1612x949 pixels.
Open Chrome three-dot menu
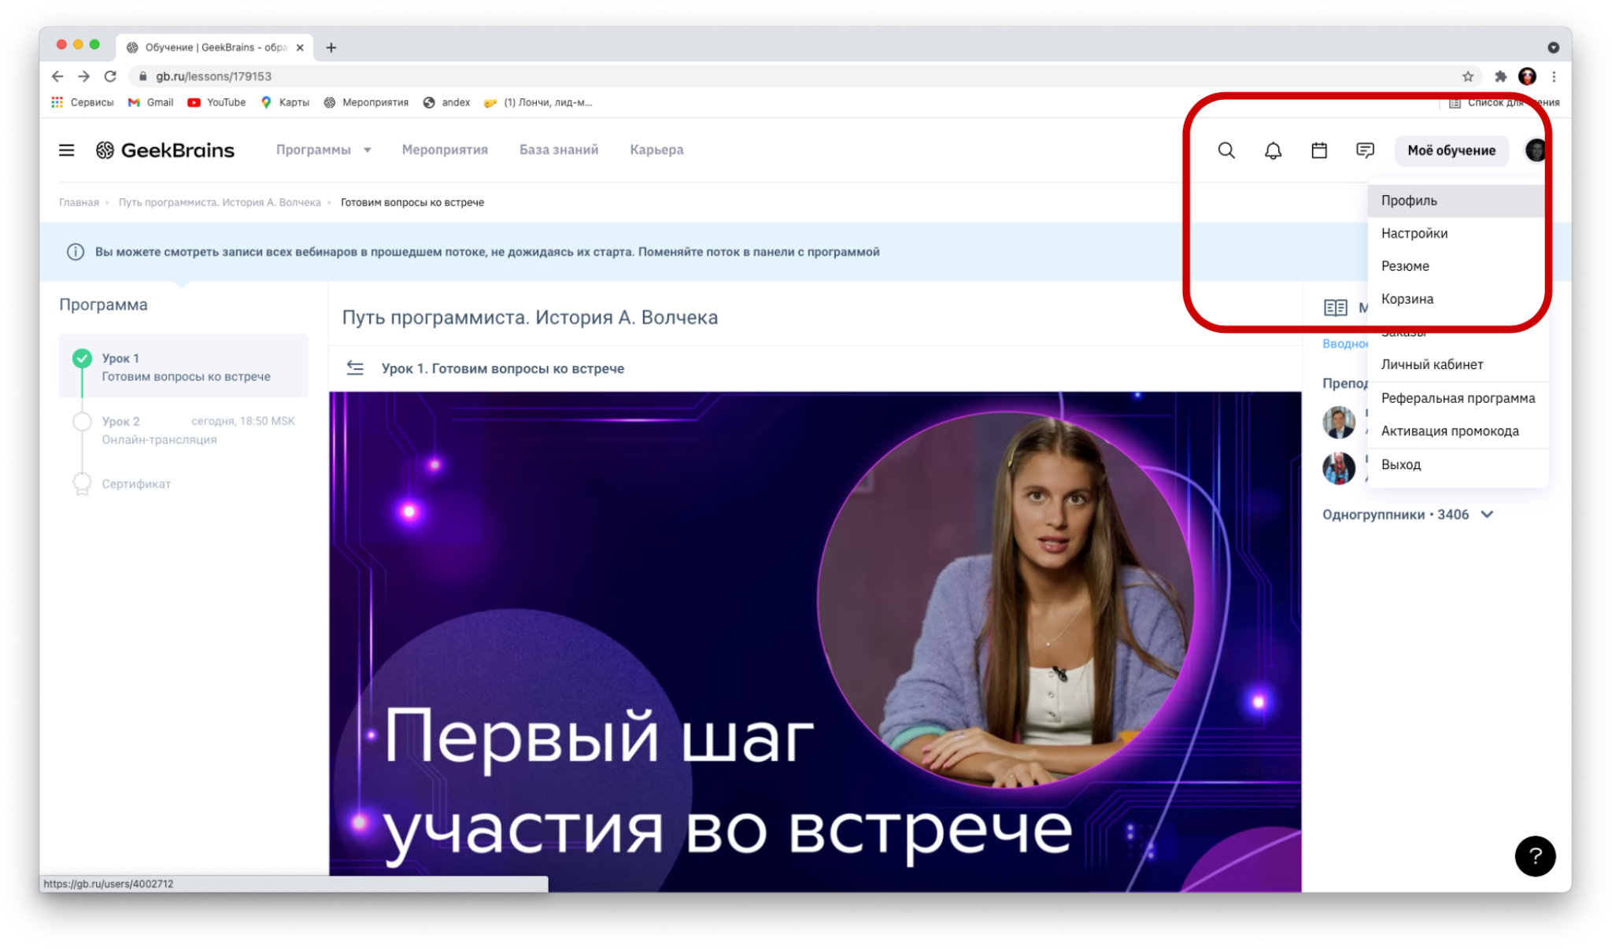[1554, 76]
